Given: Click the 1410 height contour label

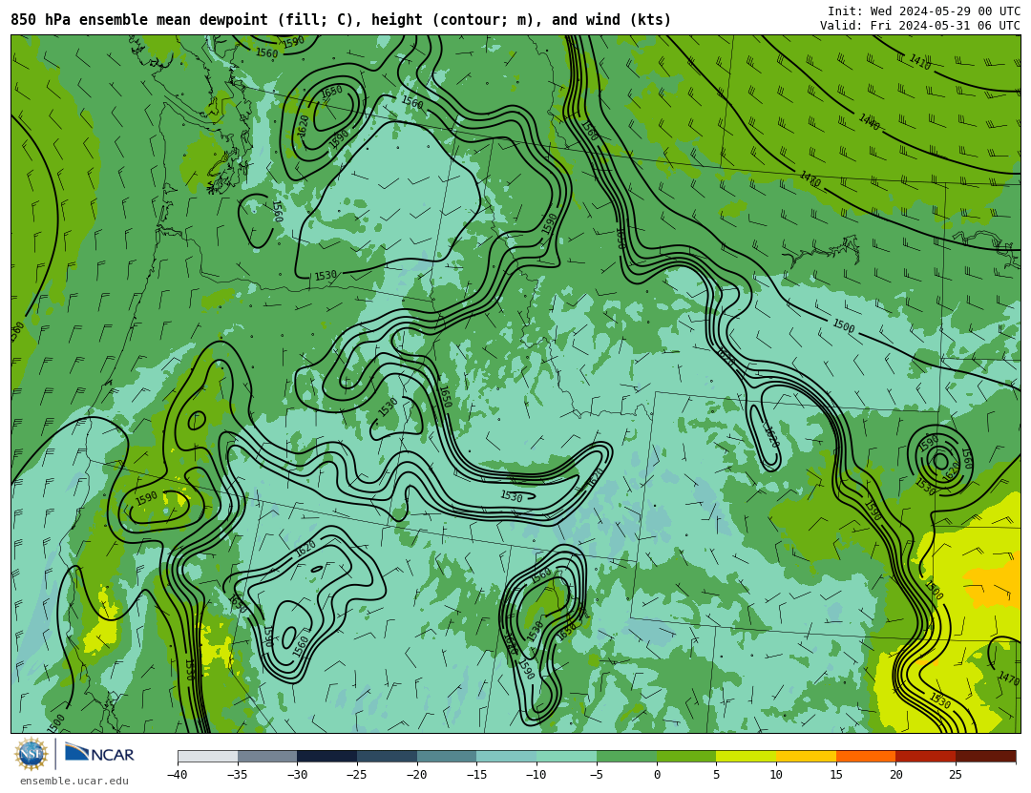Looking at the screenshot, I should pyautogui.click(x=920, y=62).
